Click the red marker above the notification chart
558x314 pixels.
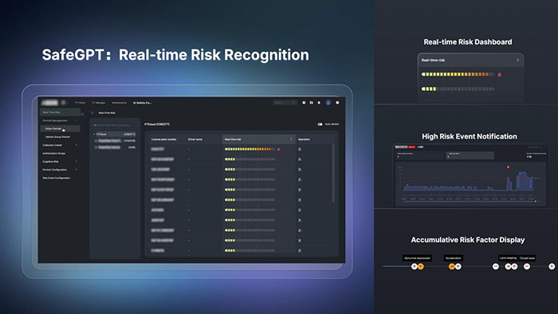[x=509, y=167]
